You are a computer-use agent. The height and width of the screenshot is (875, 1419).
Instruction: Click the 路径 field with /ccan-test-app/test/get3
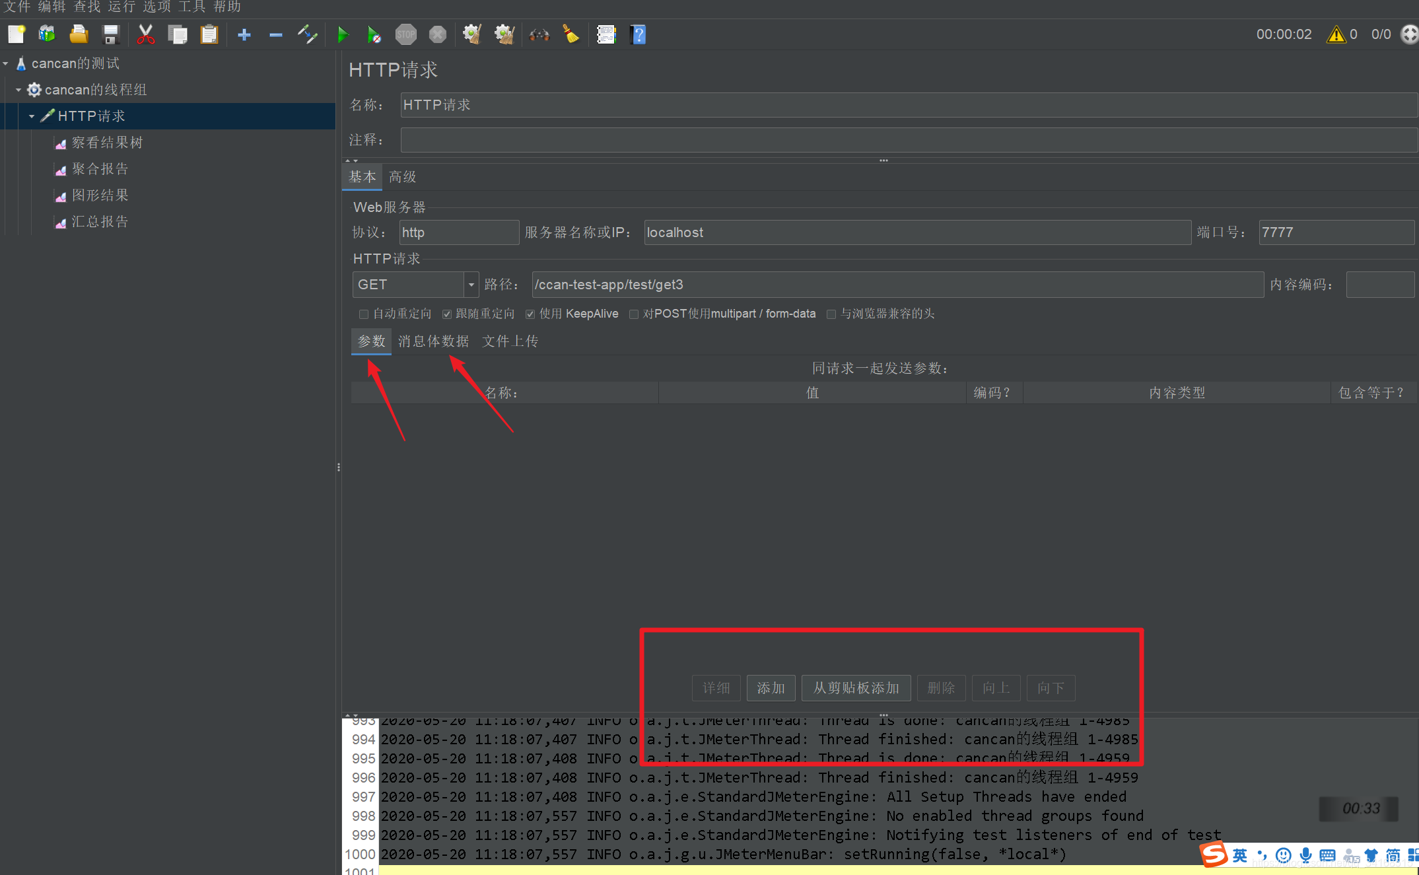click(x=897, y=285)
